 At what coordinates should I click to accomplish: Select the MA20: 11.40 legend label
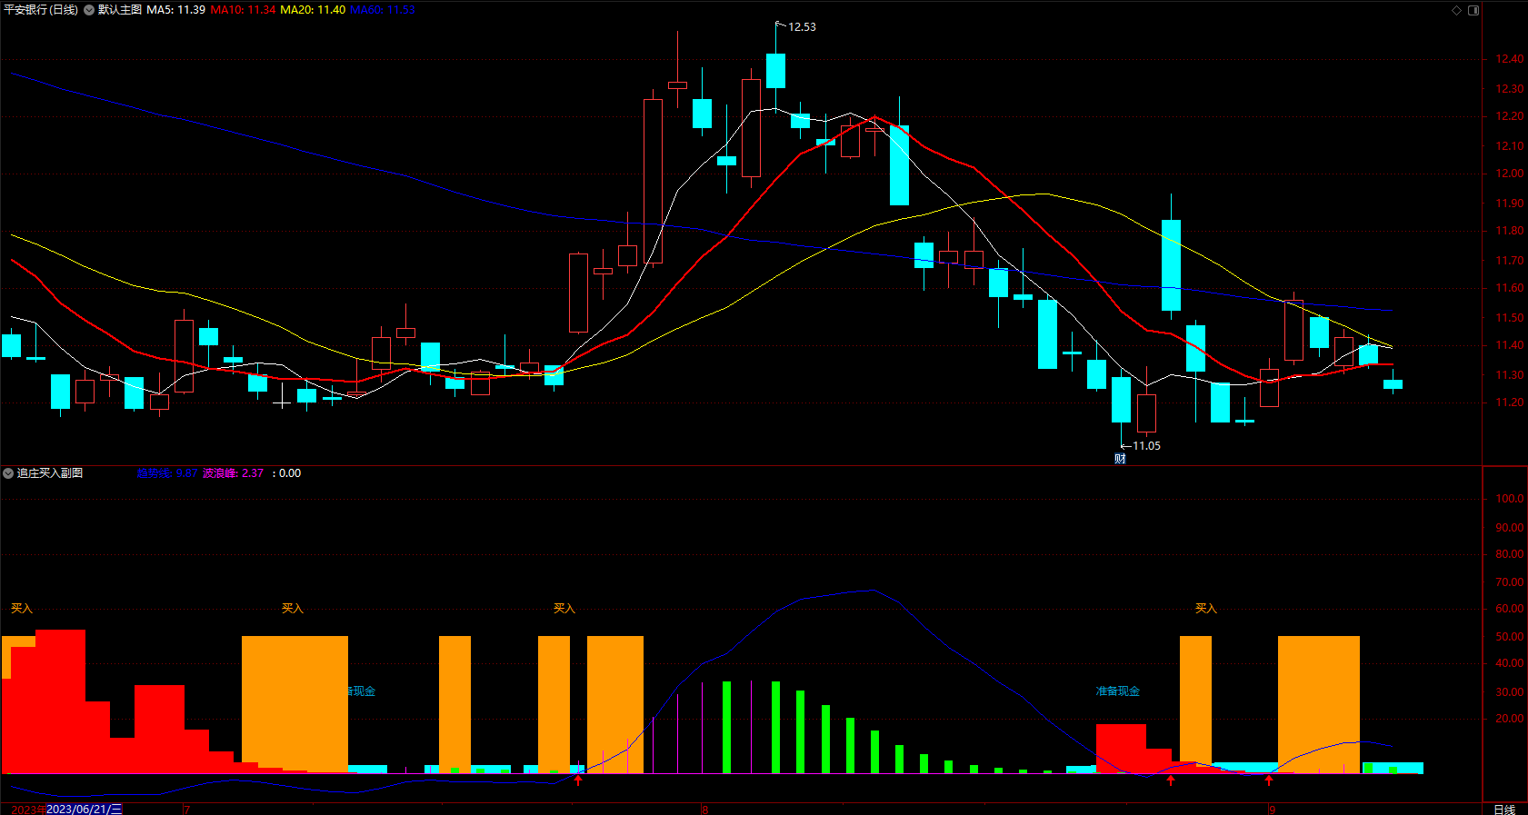click(x=313, y=10)
